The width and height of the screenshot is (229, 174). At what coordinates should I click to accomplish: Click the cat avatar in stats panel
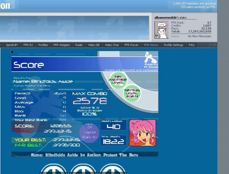point(162,30)
